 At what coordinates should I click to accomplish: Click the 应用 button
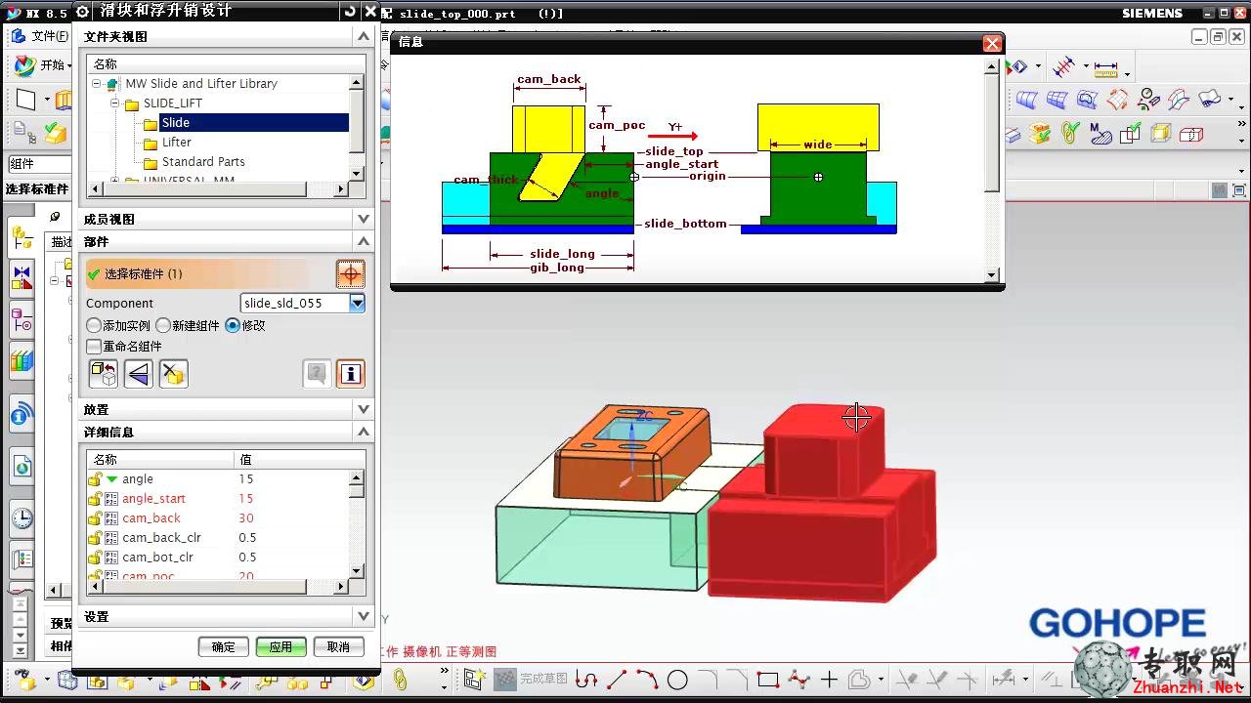click(x=280, y=646)
